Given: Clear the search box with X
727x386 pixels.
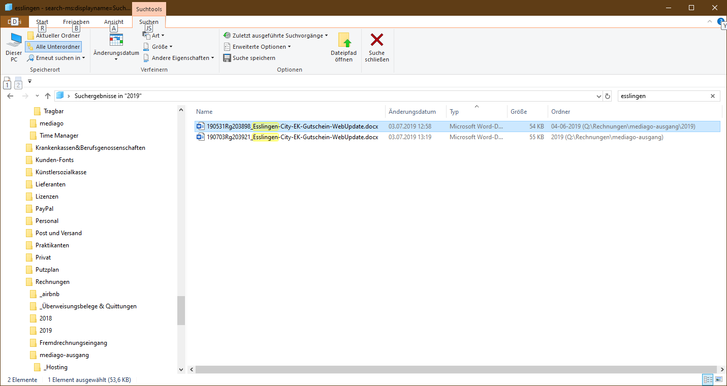Looking at the screenshot, I should 713,95.
